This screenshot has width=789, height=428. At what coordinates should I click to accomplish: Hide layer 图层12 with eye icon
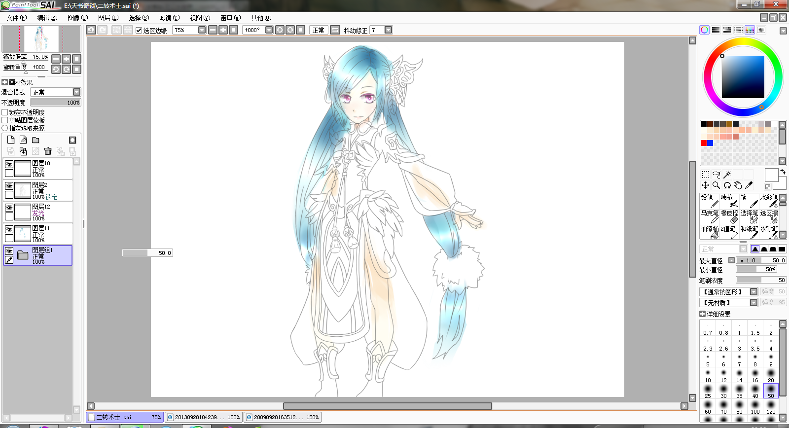point(9,208)
